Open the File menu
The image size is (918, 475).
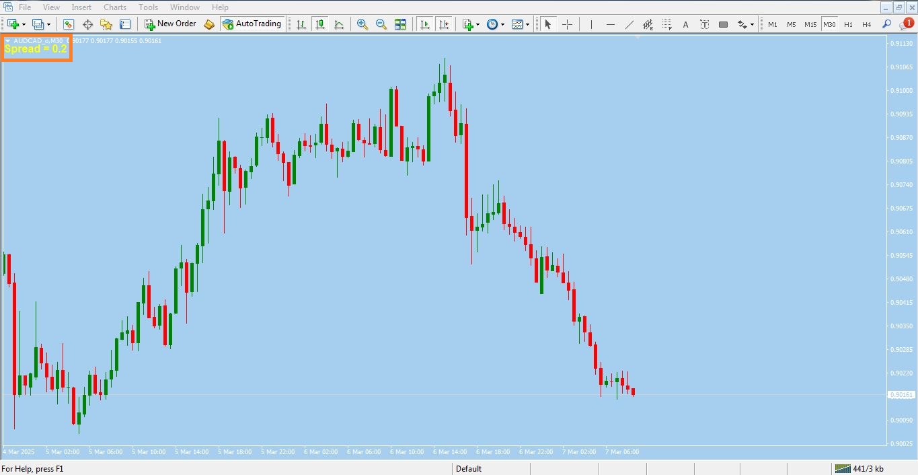25,7
